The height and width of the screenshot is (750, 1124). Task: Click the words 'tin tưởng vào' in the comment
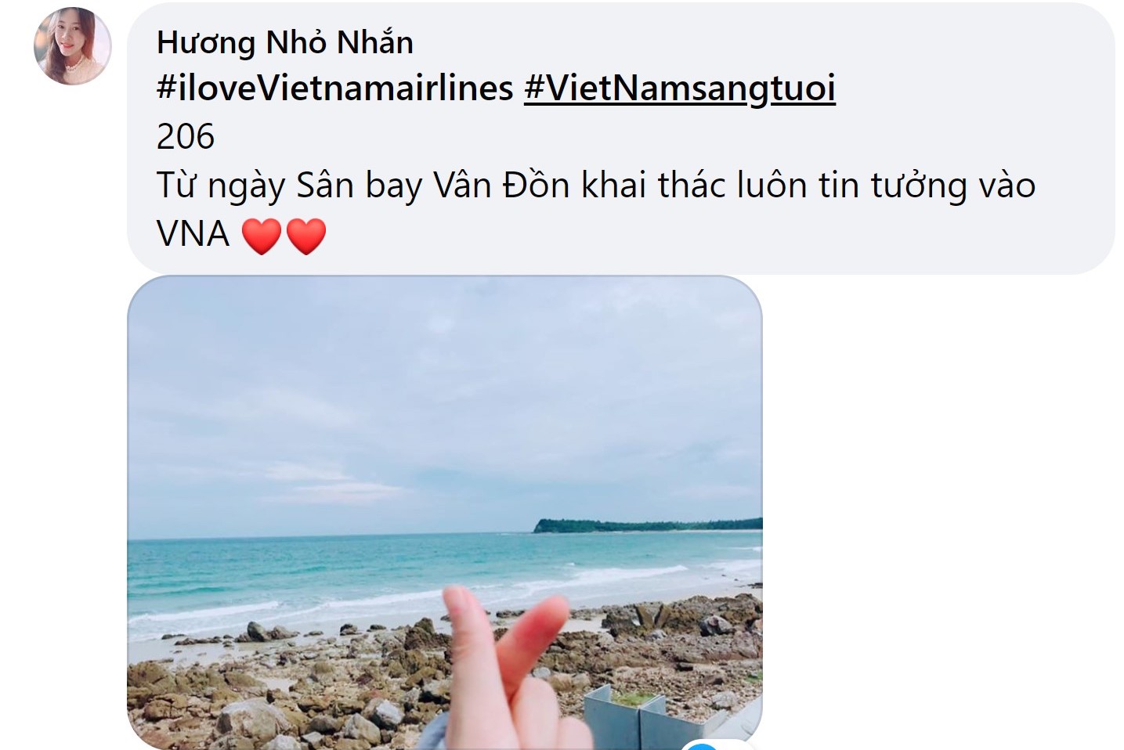coord(913,186)
